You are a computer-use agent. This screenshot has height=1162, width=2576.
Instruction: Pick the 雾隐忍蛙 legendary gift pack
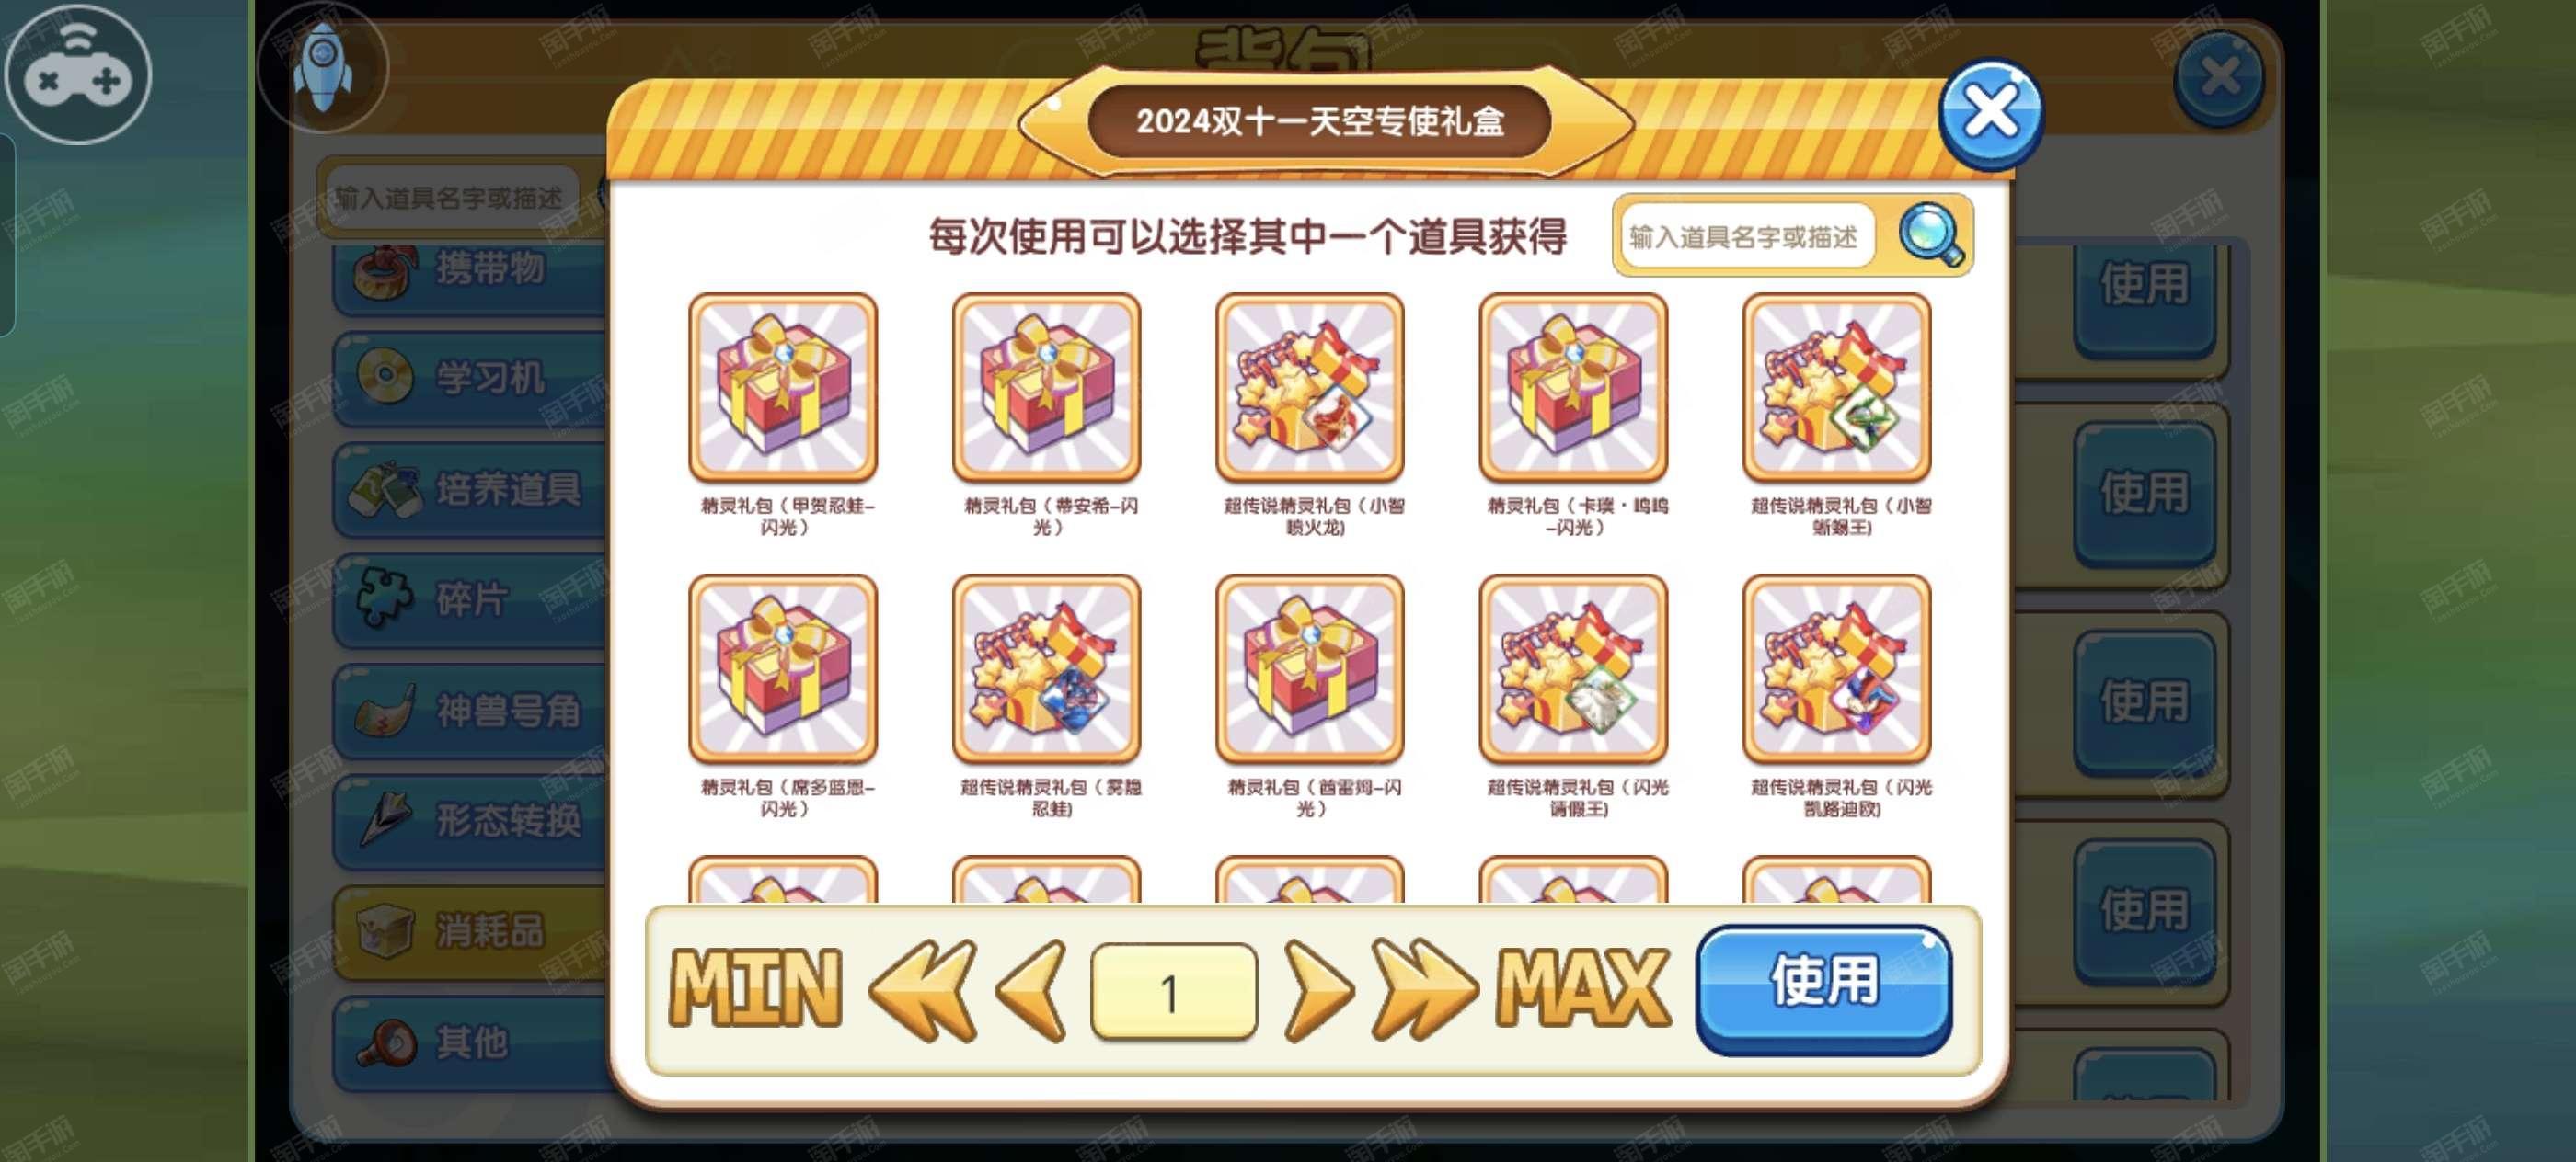pos(1046,668)
